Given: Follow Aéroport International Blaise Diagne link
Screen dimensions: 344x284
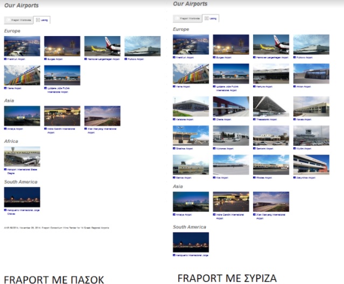Looking at the screenshot, I should pos(22,171).
